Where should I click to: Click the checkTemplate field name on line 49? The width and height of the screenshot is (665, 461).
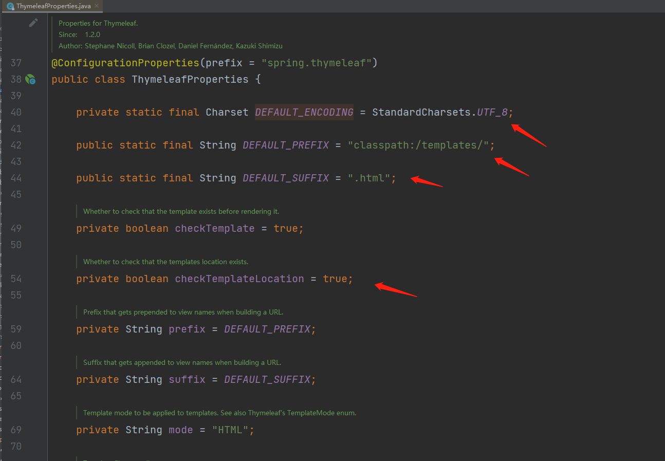point(215,228)
